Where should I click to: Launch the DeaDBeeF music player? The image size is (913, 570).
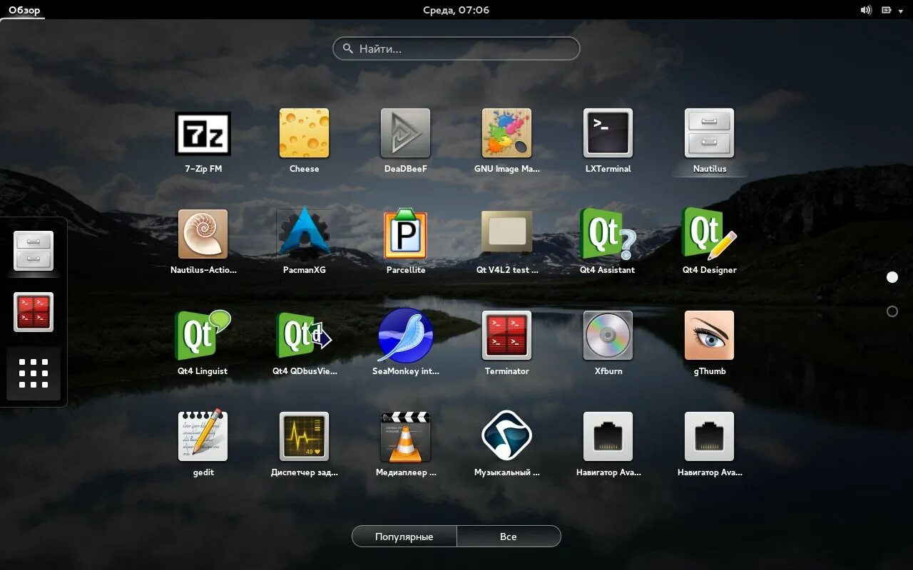click(405, 133)
